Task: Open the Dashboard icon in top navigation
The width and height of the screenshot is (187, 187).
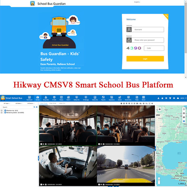Action: pyautogui.click(x=30, y=98)
